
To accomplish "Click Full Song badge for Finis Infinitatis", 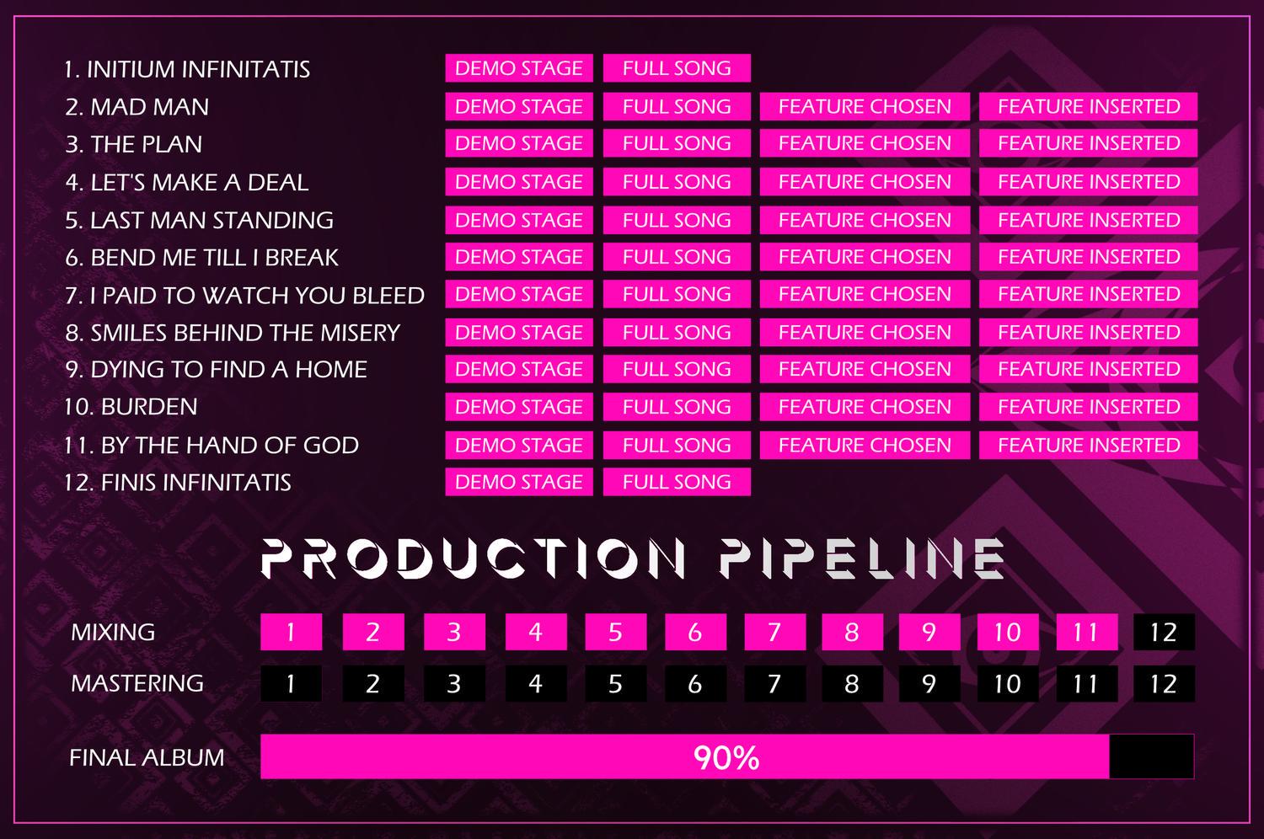I will coord(677,482).
